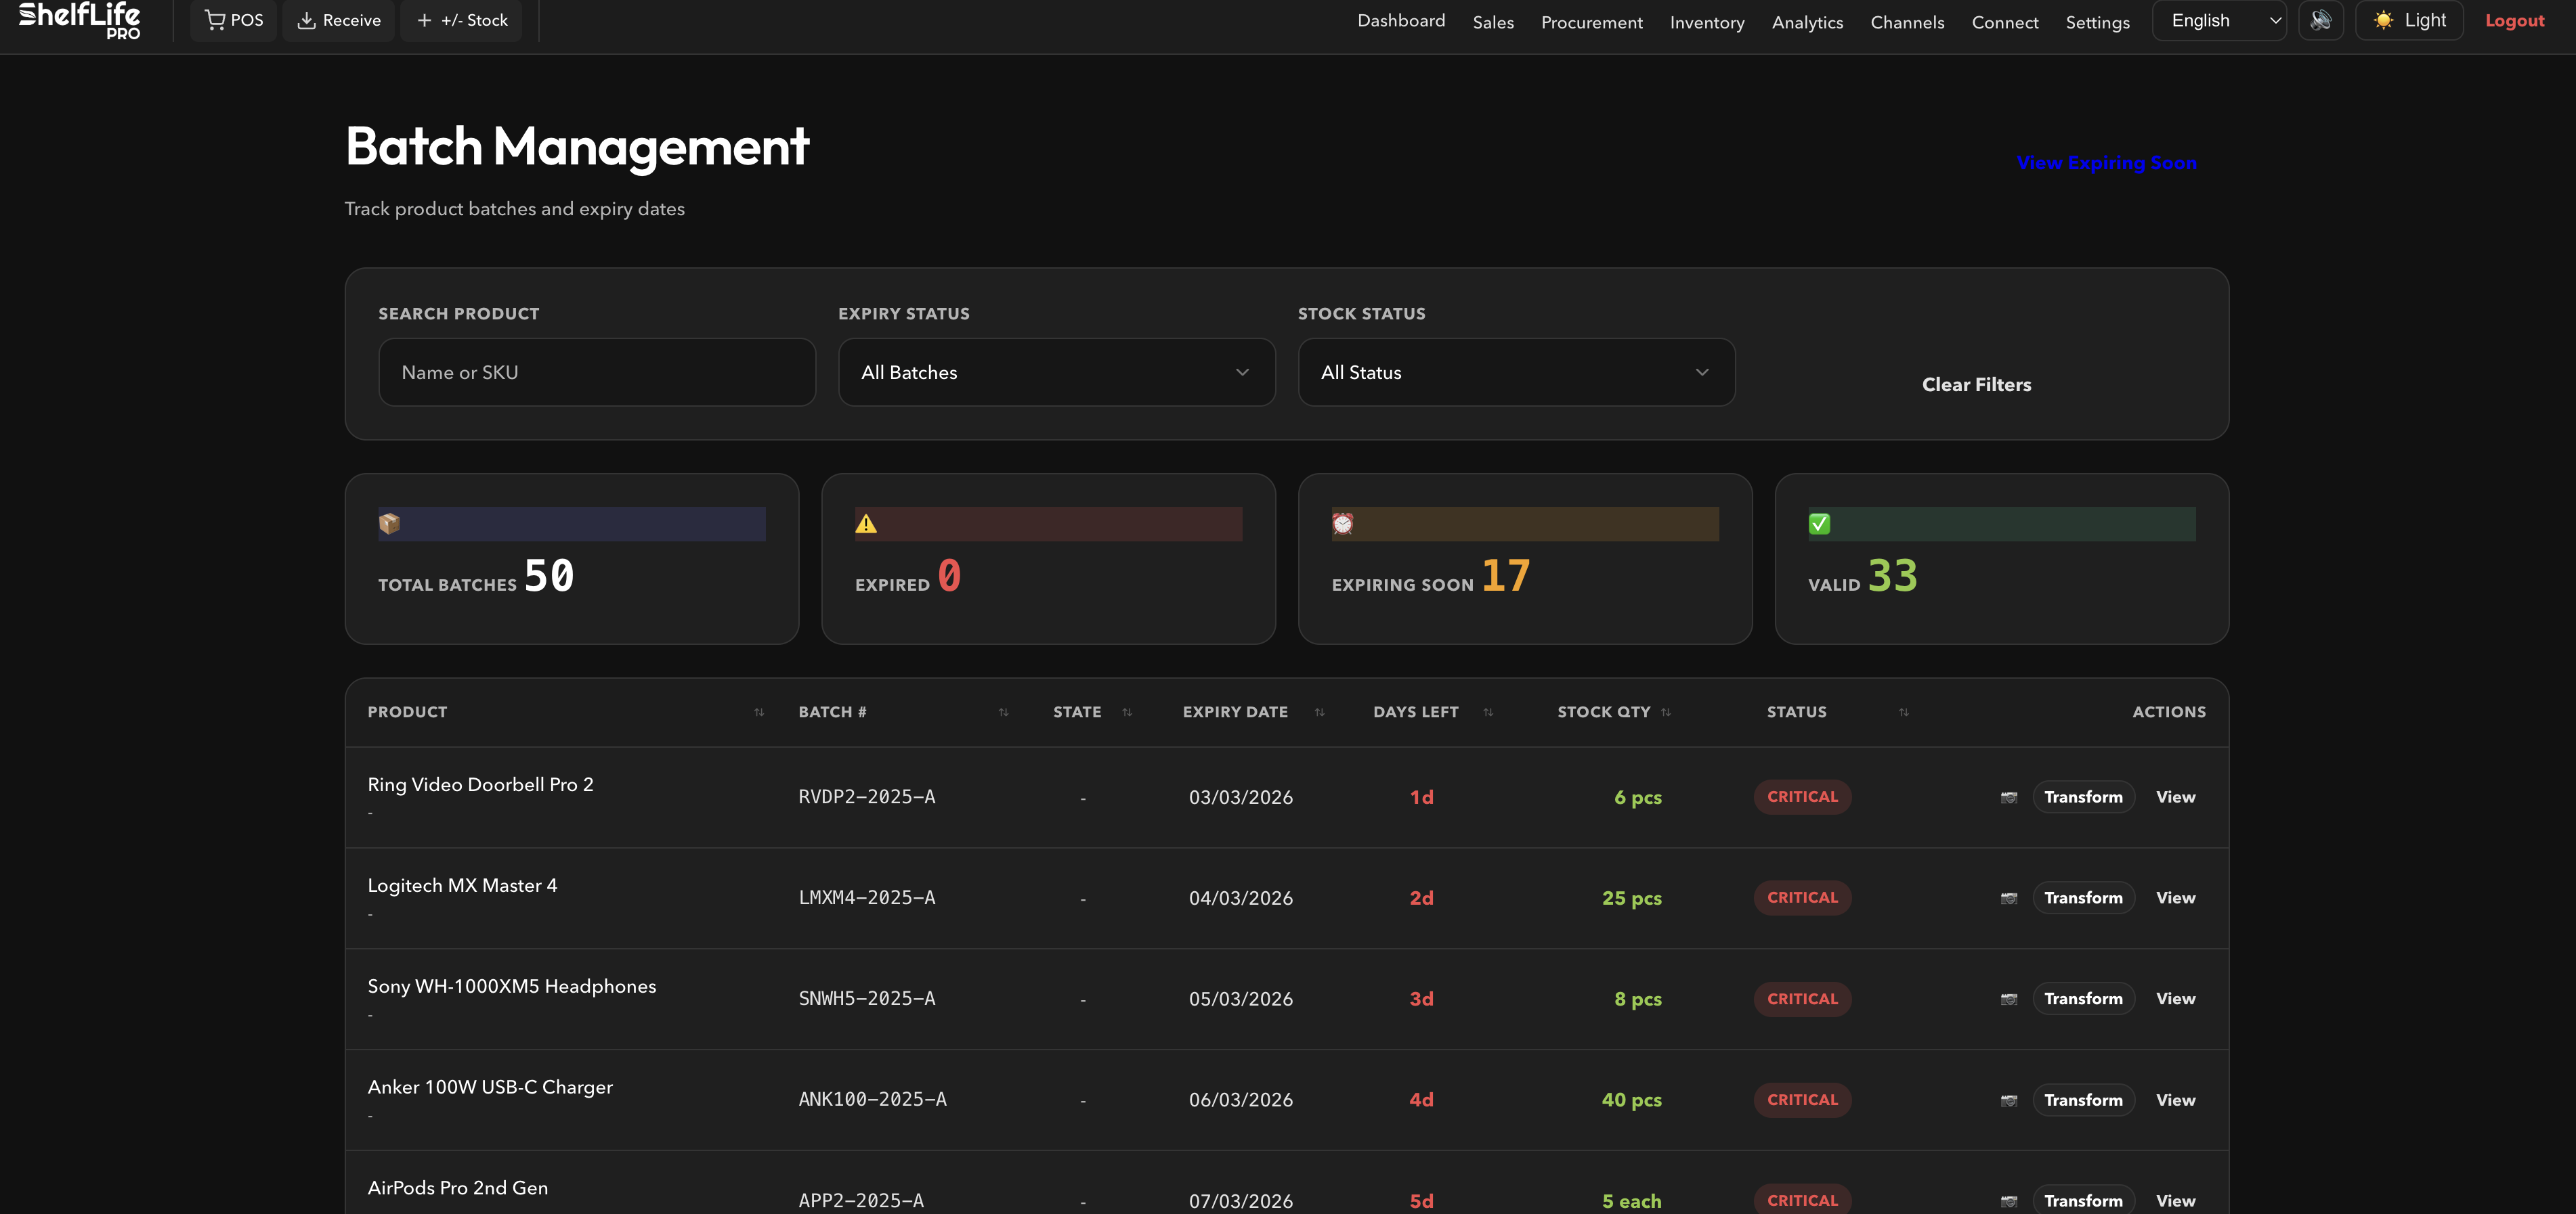Viewport: 2576px width, 1214px height.
Task: Sort table by Stock Qty arrows
Action: point(1666,713)
